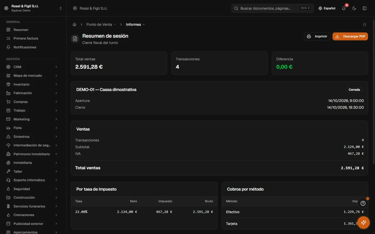Click the home breadcrumb icon
This screenshot has width=375, height=234.
(x=74, y=24)
